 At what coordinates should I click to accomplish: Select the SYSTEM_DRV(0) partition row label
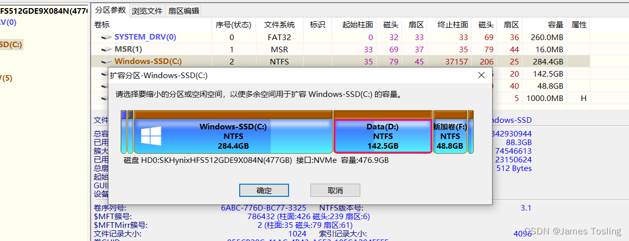[x=145, y=37]
